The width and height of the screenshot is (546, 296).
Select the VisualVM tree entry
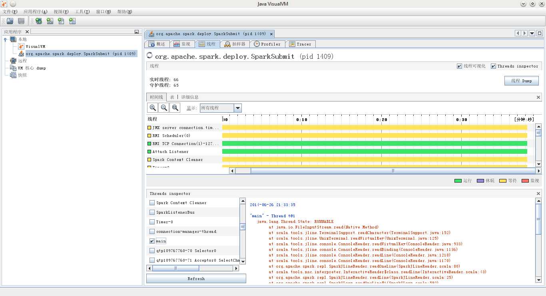point(36,46)
